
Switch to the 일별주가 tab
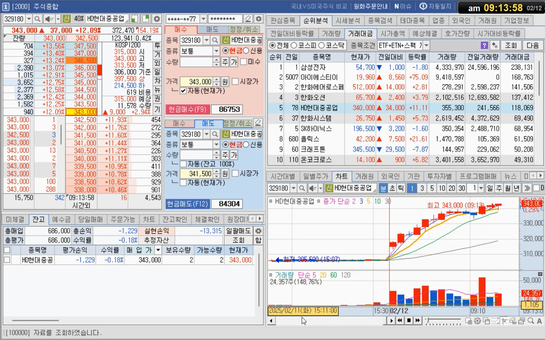pyautogui.click(x=315, y=176)
